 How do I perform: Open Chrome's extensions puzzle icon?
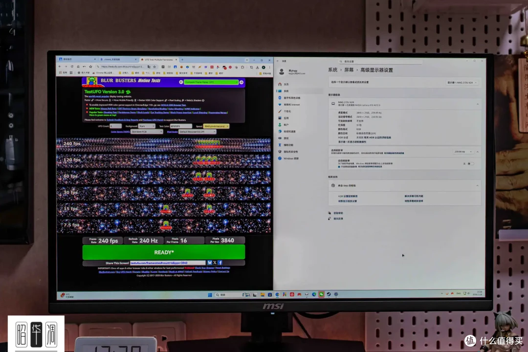point(242,67)
